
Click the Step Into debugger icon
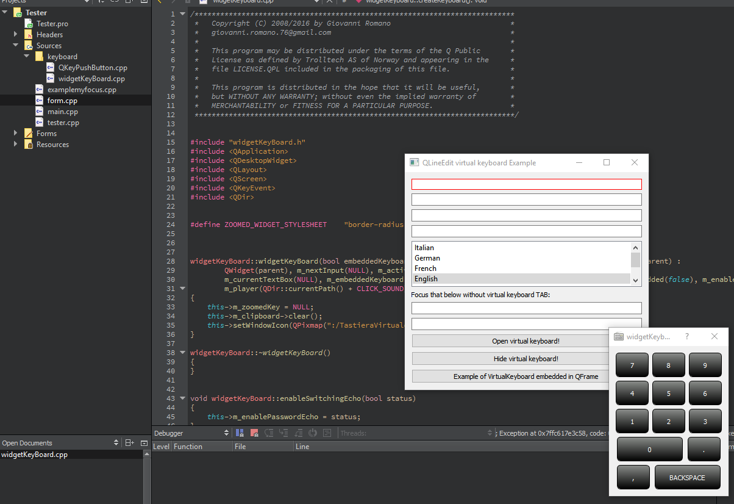(x=283, y=433)
